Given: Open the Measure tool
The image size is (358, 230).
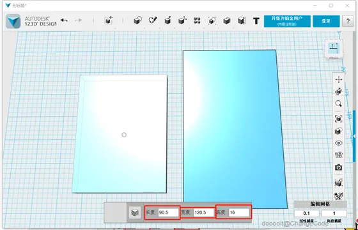Looking at the screenshot, I should [x=242, y=20].
